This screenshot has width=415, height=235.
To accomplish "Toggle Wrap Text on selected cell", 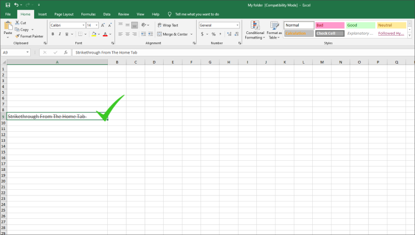I will click(168, 25).
